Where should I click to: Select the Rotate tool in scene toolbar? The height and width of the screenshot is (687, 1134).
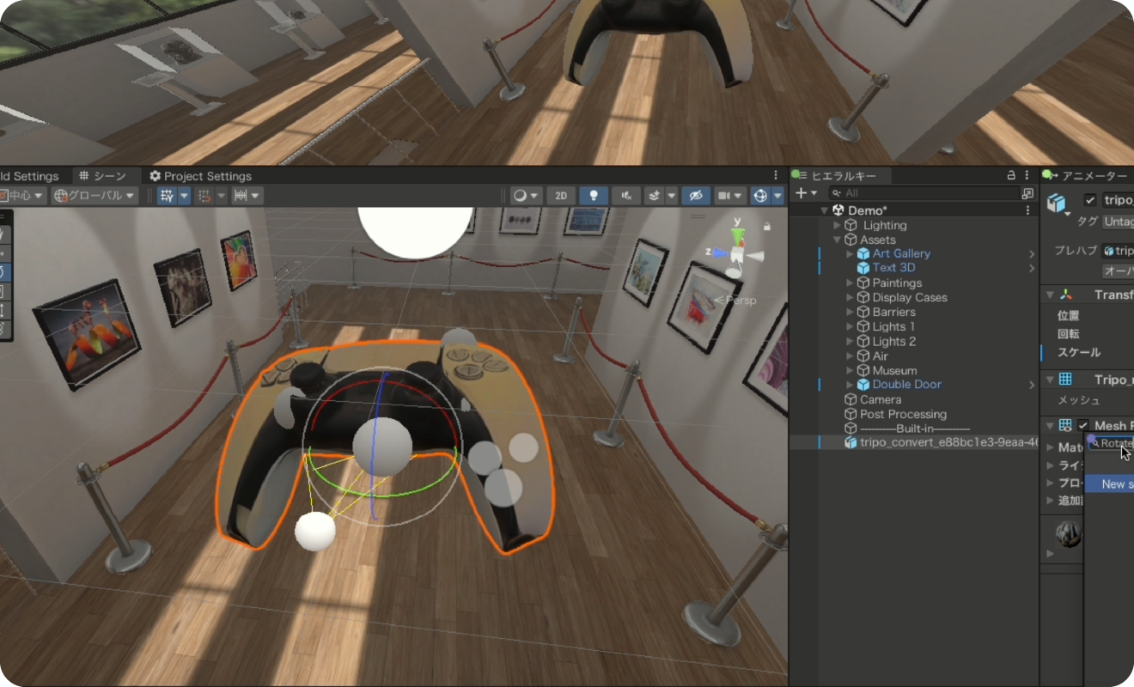(3, 271)
